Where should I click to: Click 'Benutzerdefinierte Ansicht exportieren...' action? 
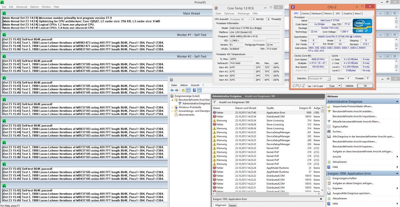[x=354, y=141]
